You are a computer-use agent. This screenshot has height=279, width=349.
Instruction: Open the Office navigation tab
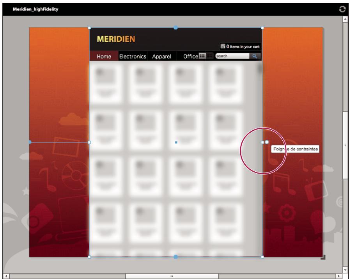(191, 56)
